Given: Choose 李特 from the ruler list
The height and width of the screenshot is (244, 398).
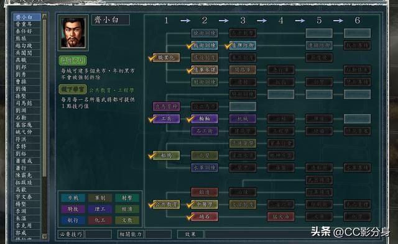Looking at the screenshot, I should (27, 146).
